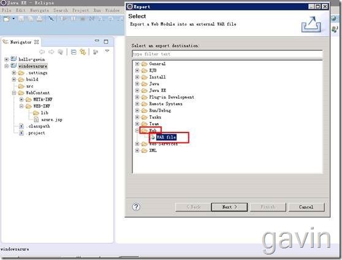Expand the Java export category
This screenshot has width=342, height=260.
pyautogui.click(x=137, y=83)
